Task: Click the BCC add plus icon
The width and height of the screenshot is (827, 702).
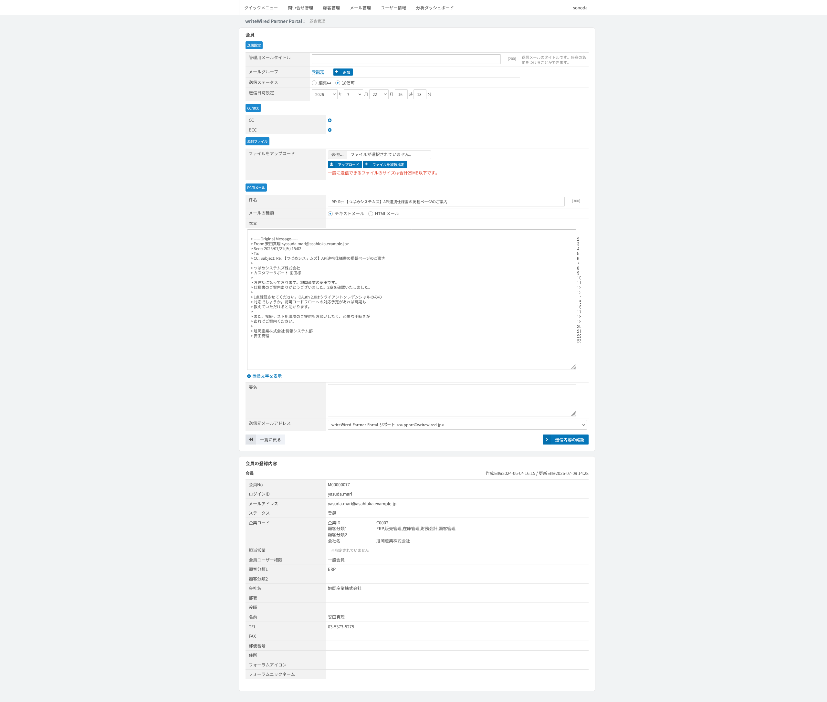Action: click(330, 130)
